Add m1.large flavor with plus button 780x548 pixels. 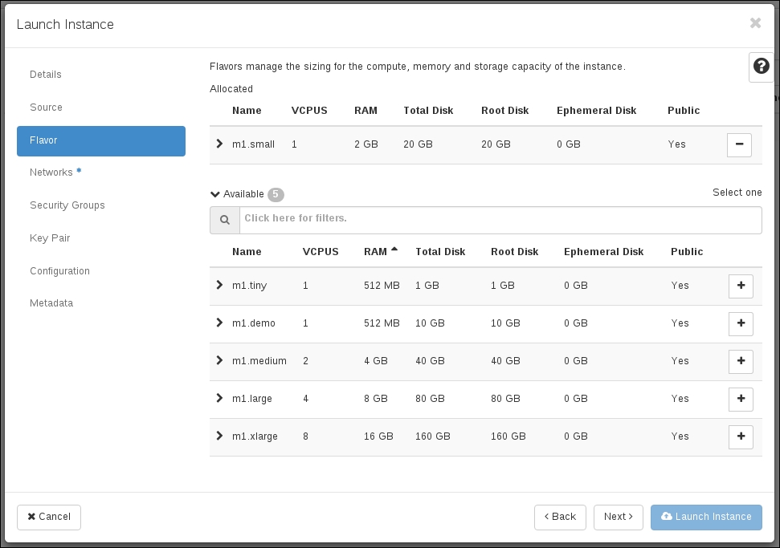pos(740,399)
